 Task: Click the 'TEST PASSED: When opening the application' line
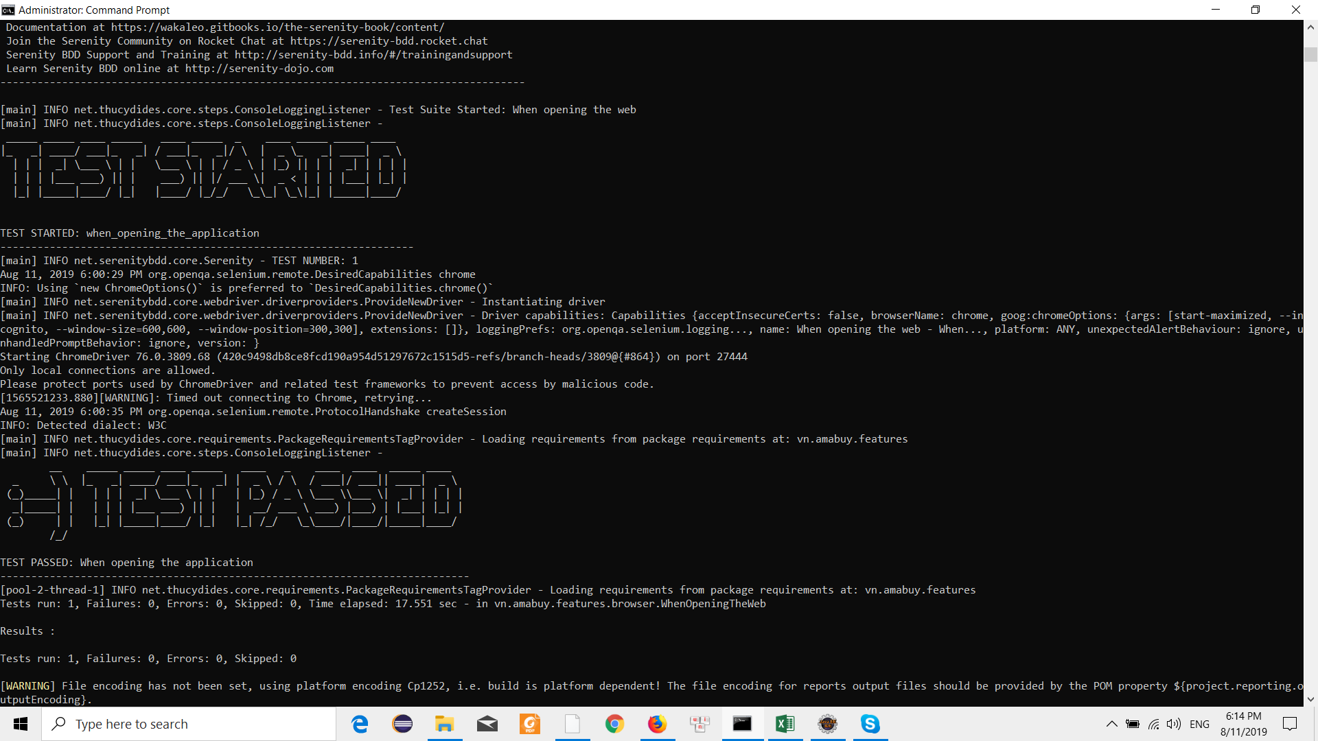(127, 563)
